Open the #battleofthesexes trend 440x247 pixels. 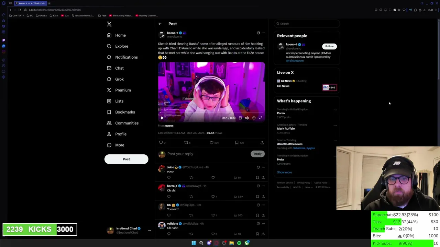click(290, 144)
